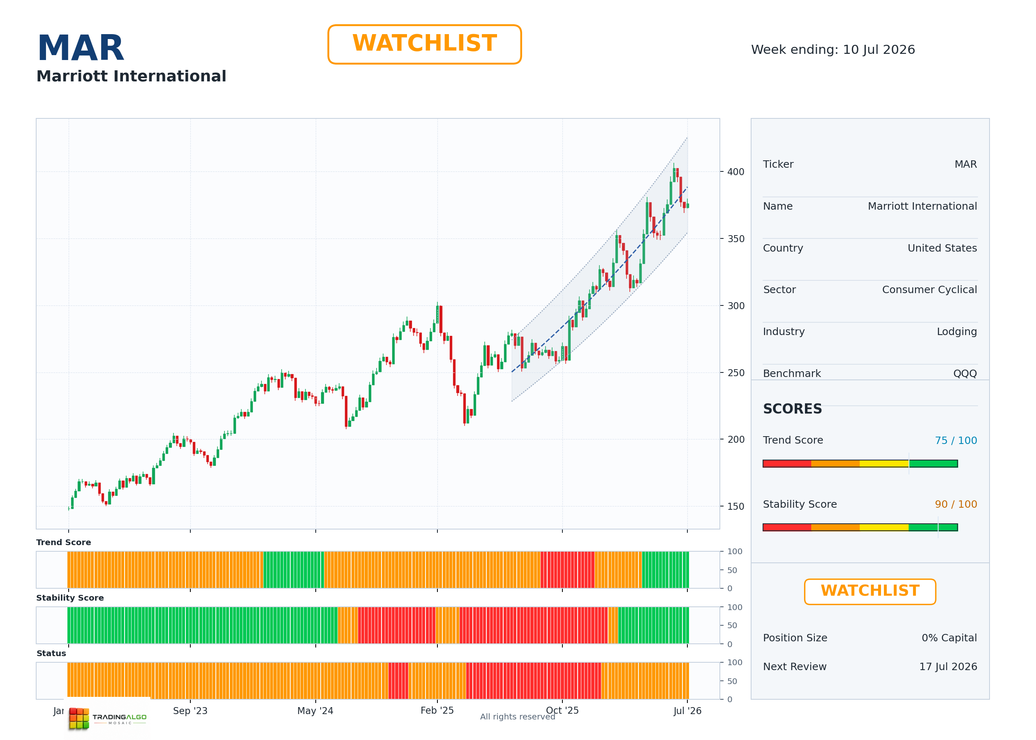Image resolution: width=1036 pixels, height=740 pixels.
Task: Click the Trend Score gauge bar
Action: pyautogui.click(x=860, y=463)
